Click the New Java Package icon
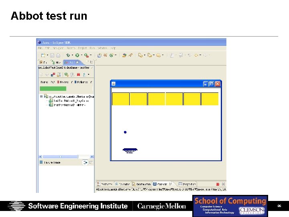This screenshot has height=217, width=289. point(106,55)
